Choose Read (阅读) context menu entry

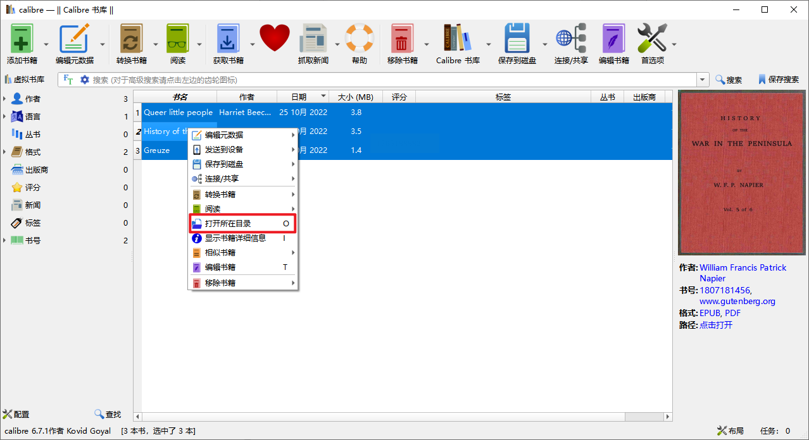click(243, 209)
